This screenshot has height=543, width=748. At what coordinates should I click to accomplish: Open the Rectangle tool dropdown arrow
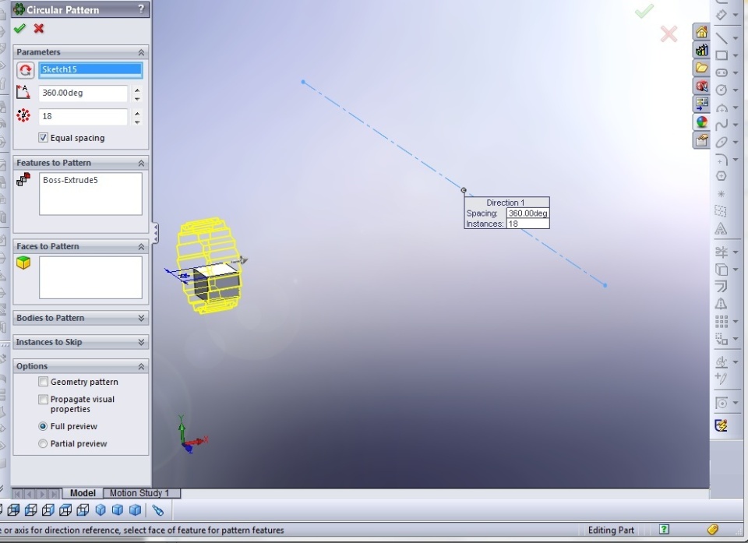(735, 56)
